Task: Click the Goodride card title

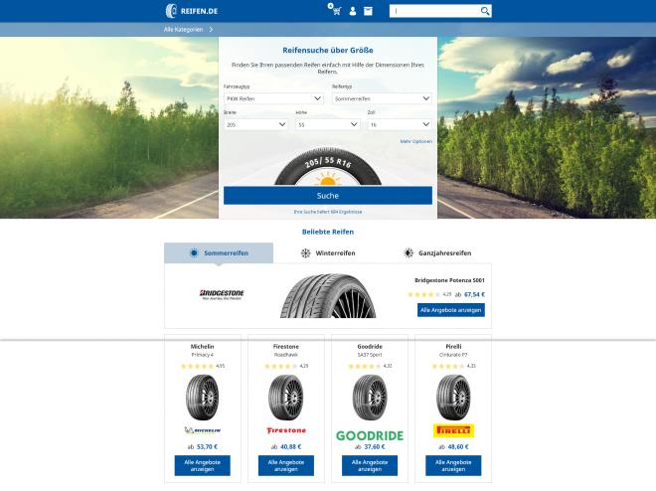Action: click(x=370, y=346)
